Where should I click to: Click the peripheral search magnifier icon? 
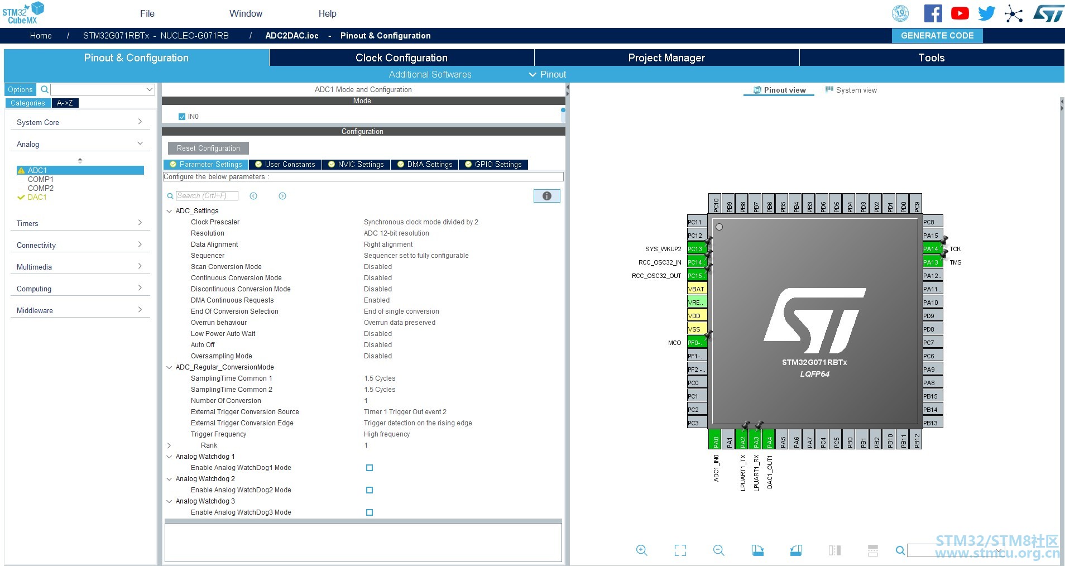click(x=44, y=89)
